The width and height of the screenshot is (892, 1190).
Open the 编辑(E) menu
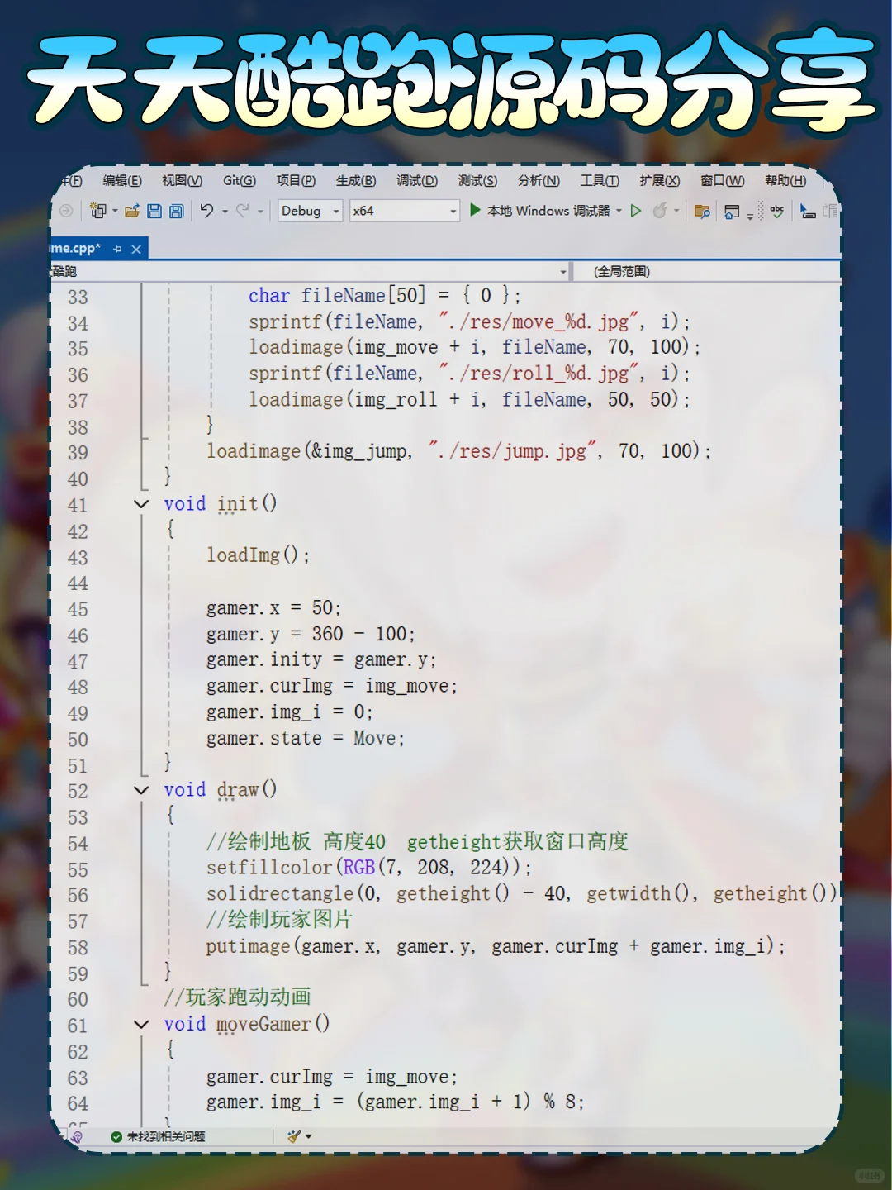point(122,181)
